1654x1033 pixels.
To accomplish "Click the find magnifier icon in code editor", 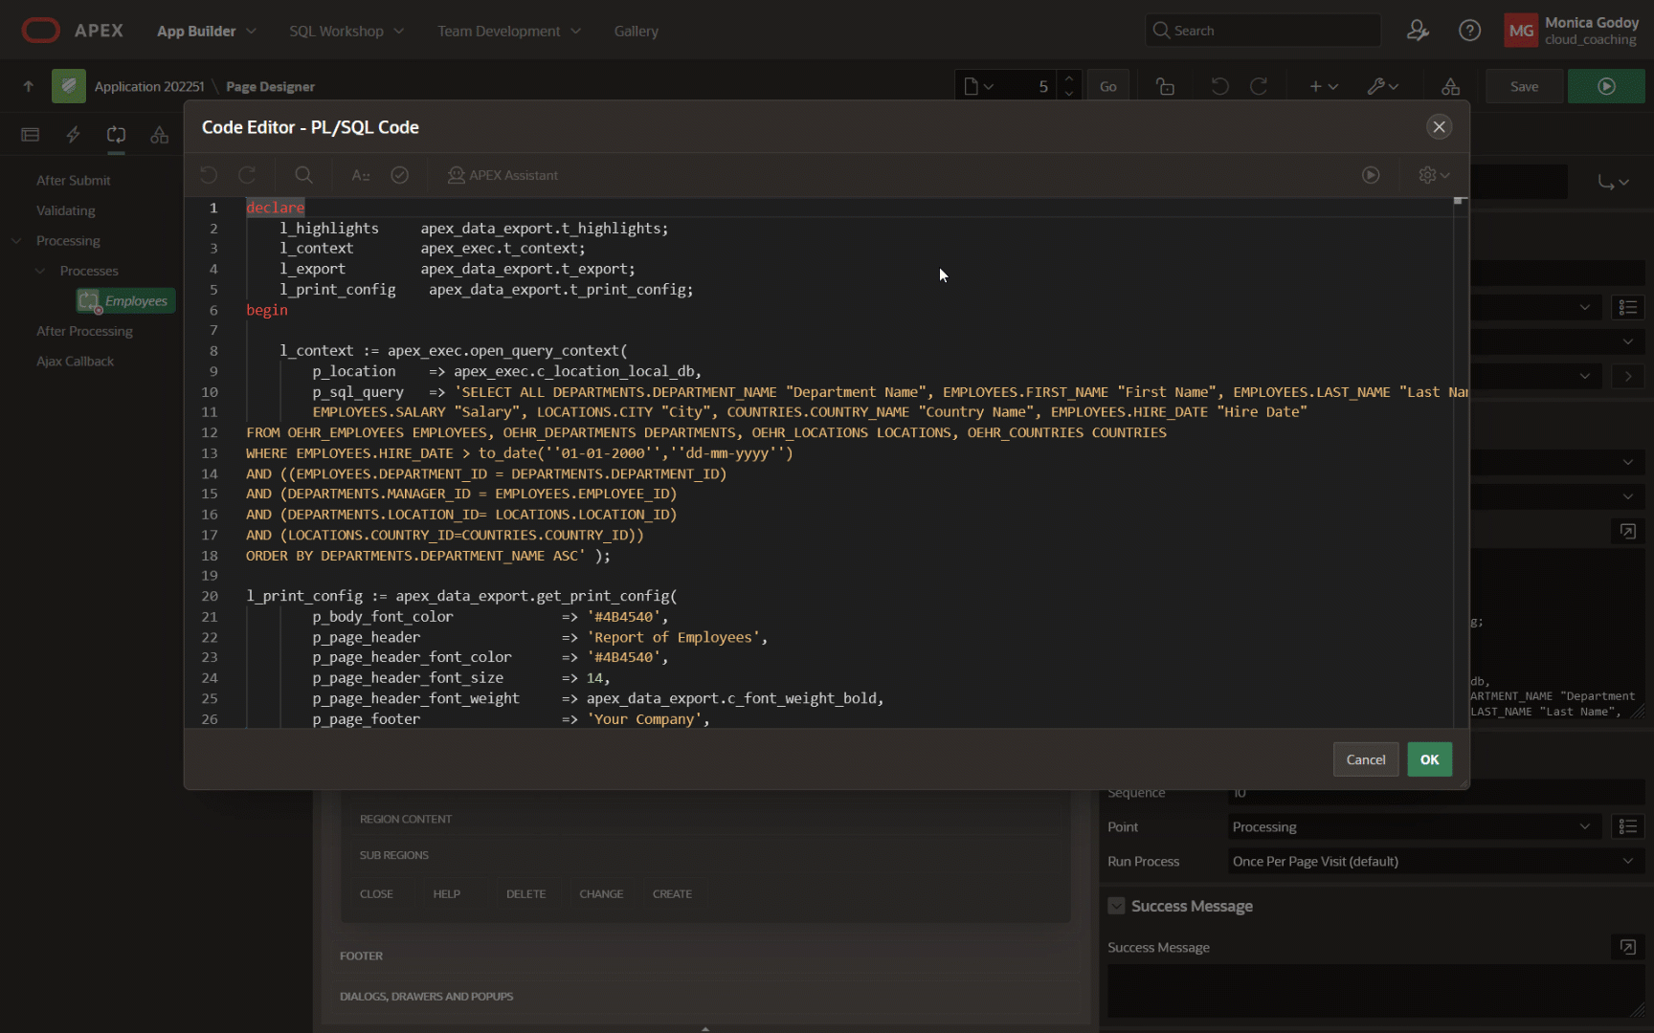I will point(303,175).
